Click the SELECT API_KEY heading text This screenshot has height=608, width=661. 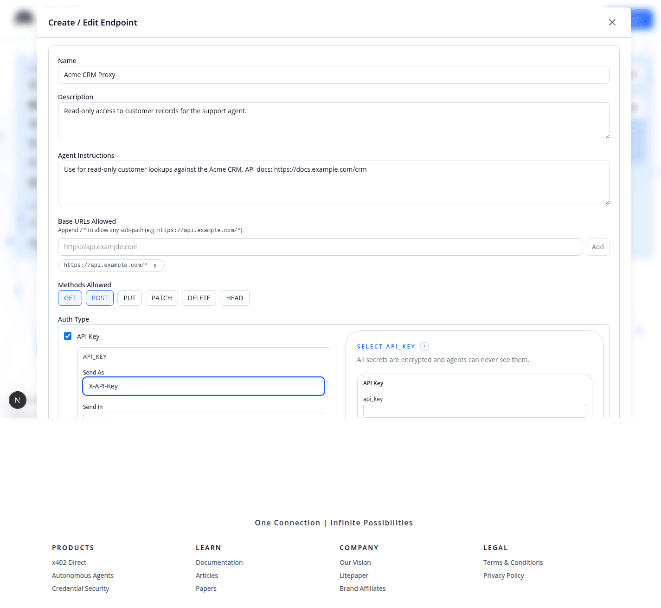click(x=386, y=347)
